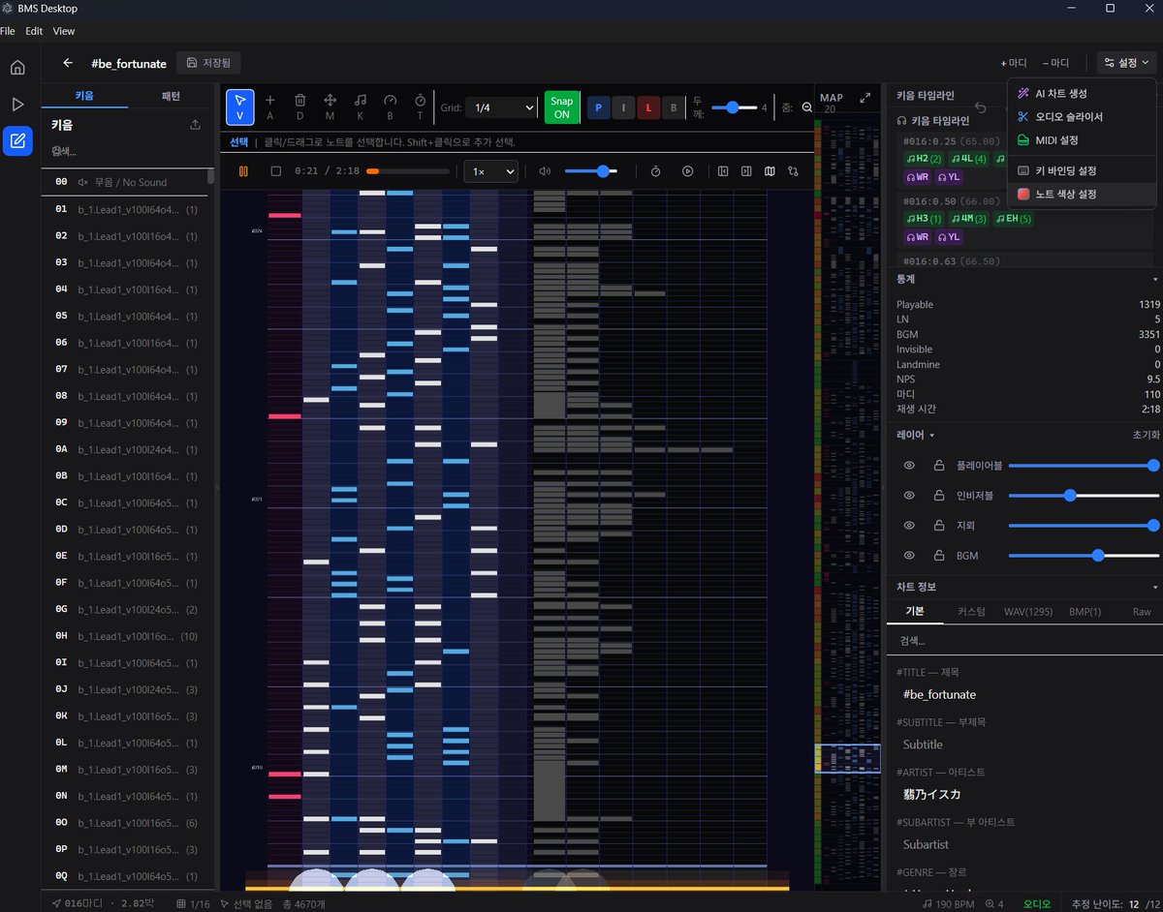Viewport: 1163px width, 912px height.
Task: Select the B BPM gauge tool
Action: 391,106
